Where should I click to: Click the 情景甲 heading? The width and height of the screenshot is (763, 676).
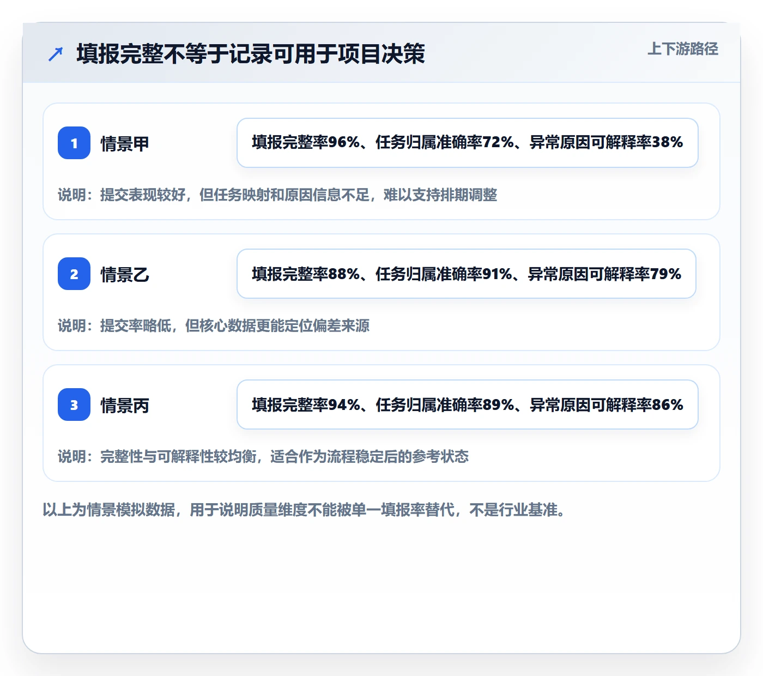[125, 144]
